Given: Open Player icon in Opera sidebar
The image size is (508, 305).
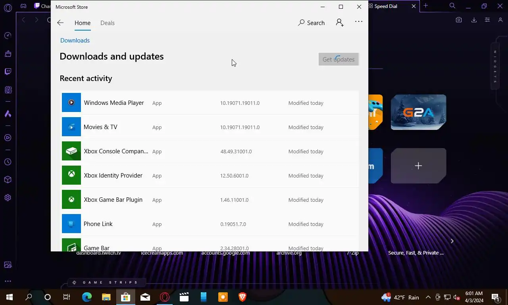Looking at the screenshot, I should (8, 138).
